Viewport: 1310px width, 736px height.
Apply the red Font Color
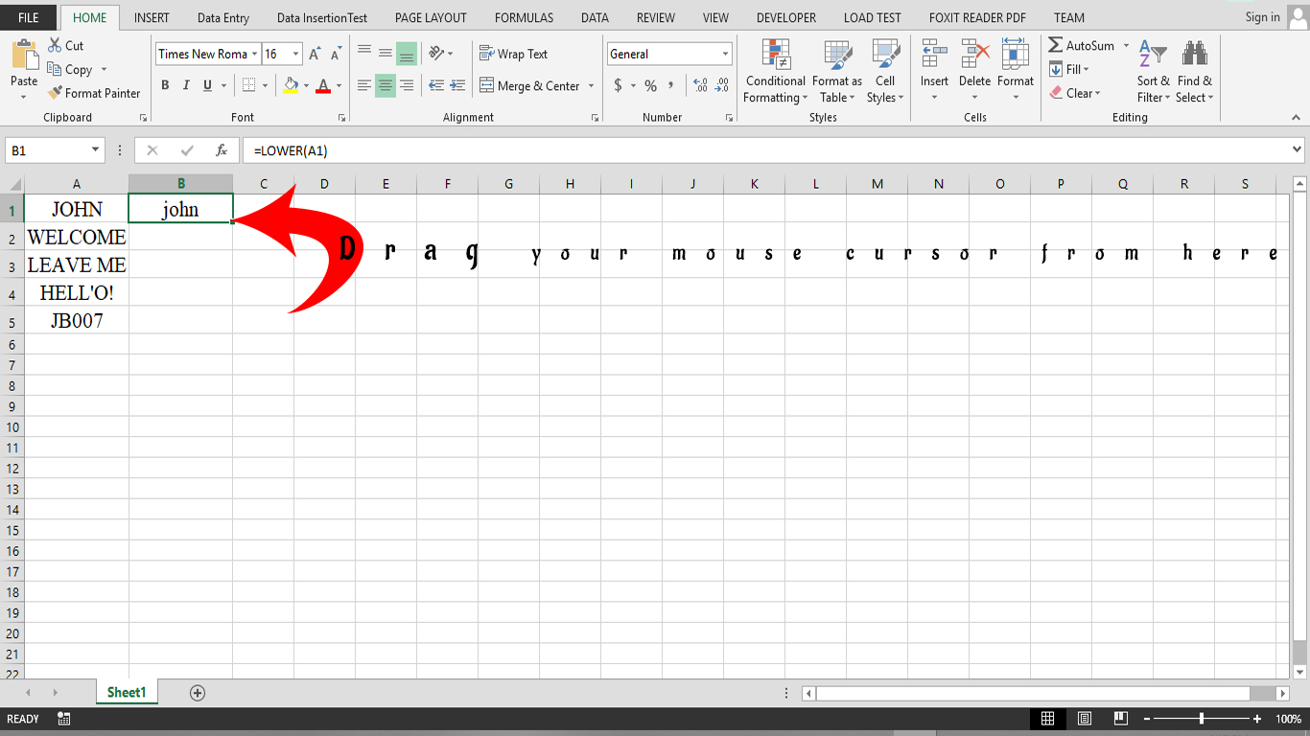coord(323,85)
